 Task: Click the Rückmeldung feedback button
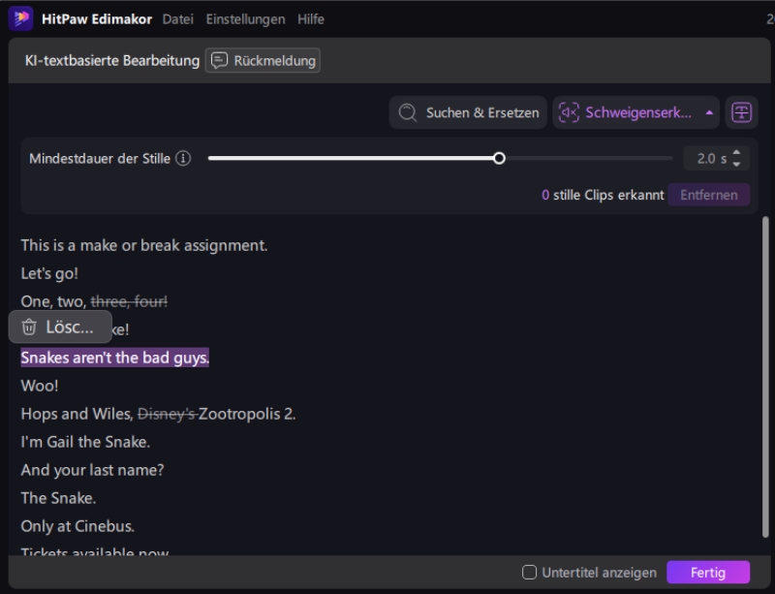(x=263, y=61)
